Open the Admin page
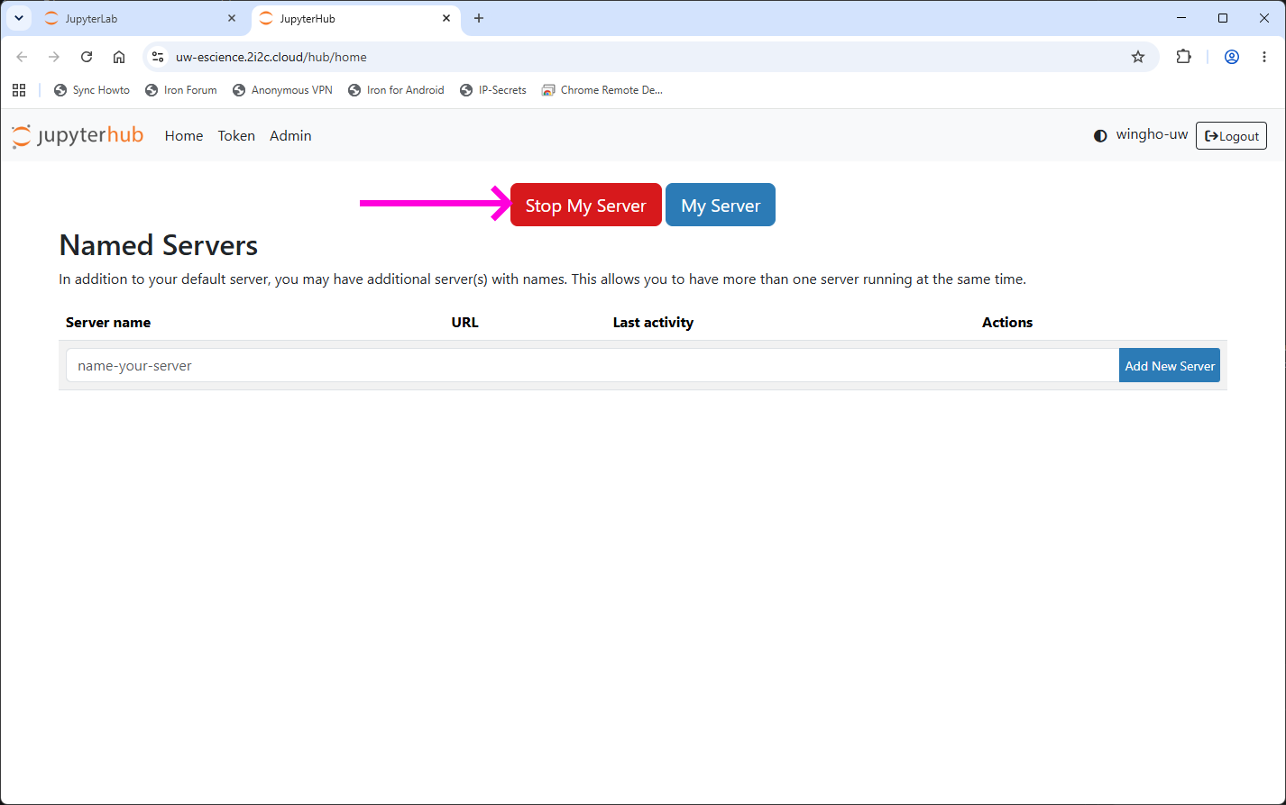The image size is (1286, 805). point(290,136)
